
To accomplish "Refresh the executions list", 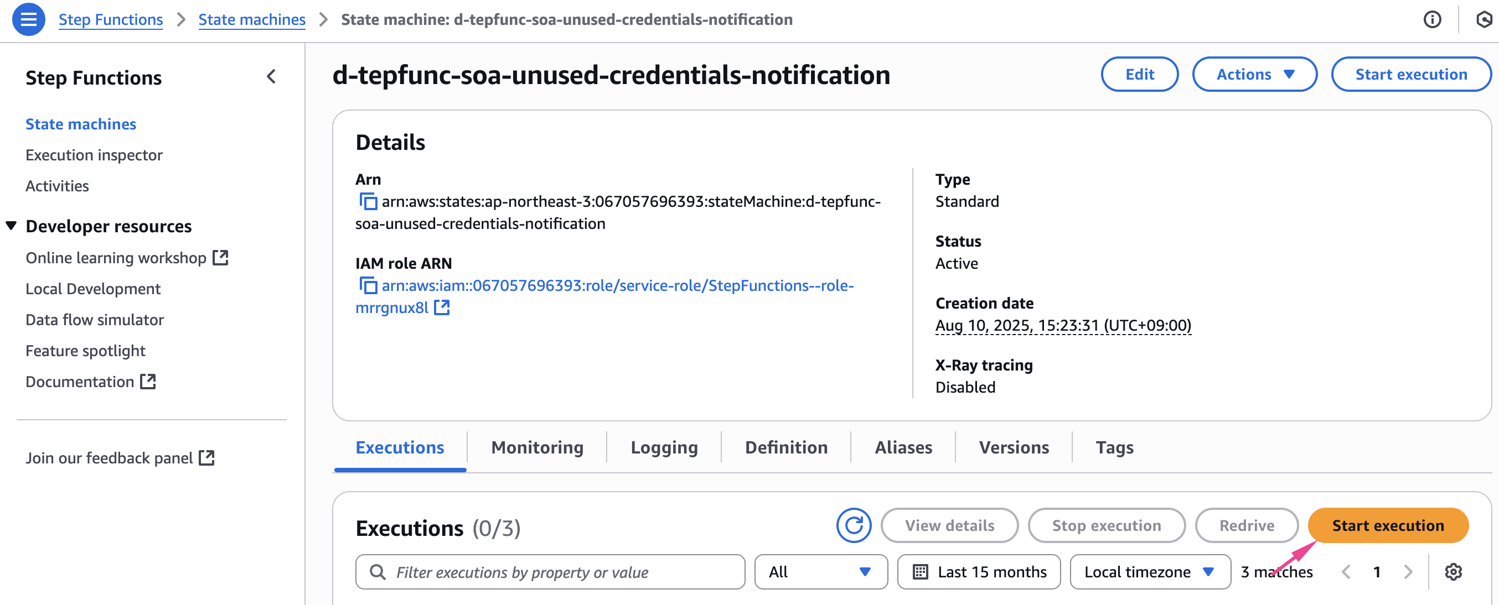I will tap(853, 525).
